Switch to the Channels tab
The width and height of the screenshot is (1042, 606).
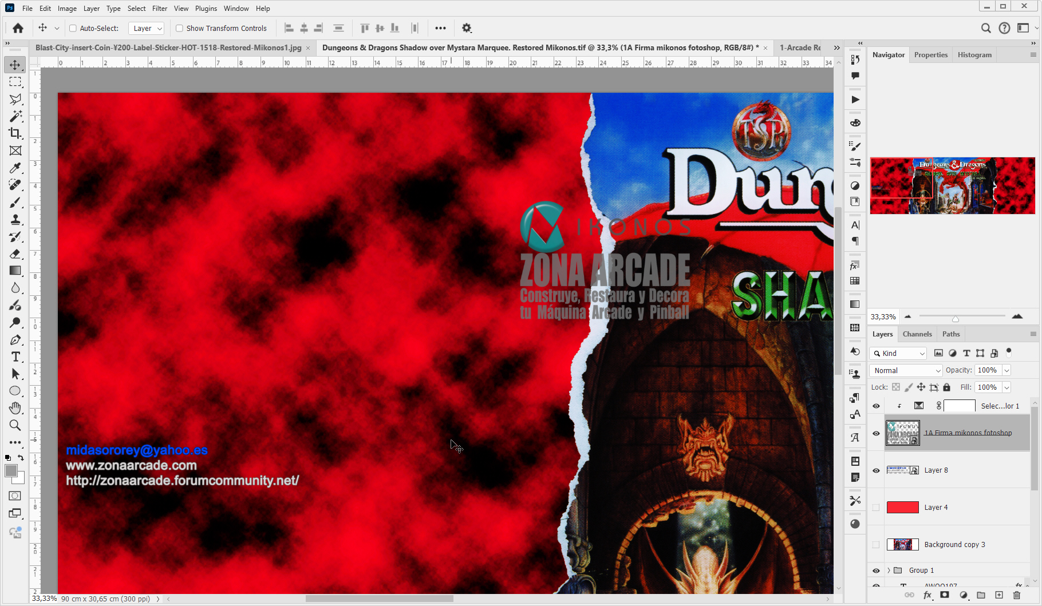pyautogui.click(x=917, y=334)
